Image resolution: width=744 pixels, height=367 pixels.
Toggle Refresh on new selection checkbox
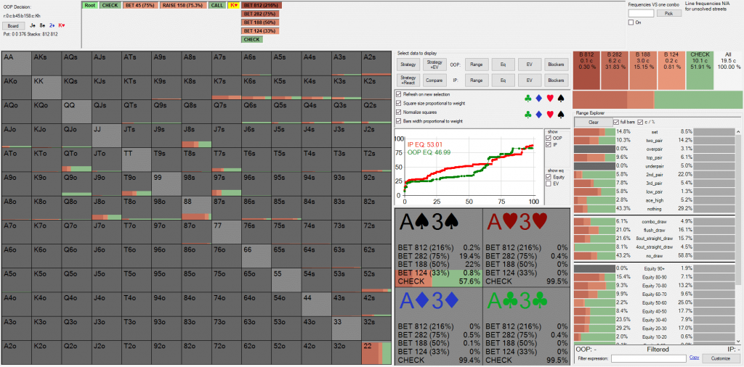(x=398, y=94)
